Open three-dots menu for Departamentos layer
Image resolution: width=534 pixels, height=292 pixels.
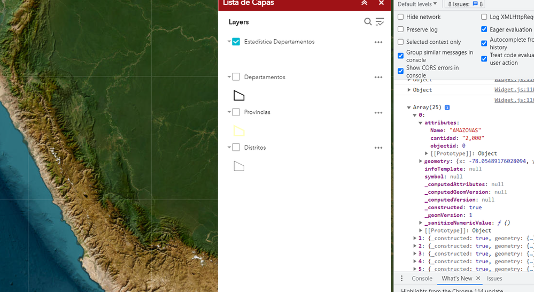378,78
